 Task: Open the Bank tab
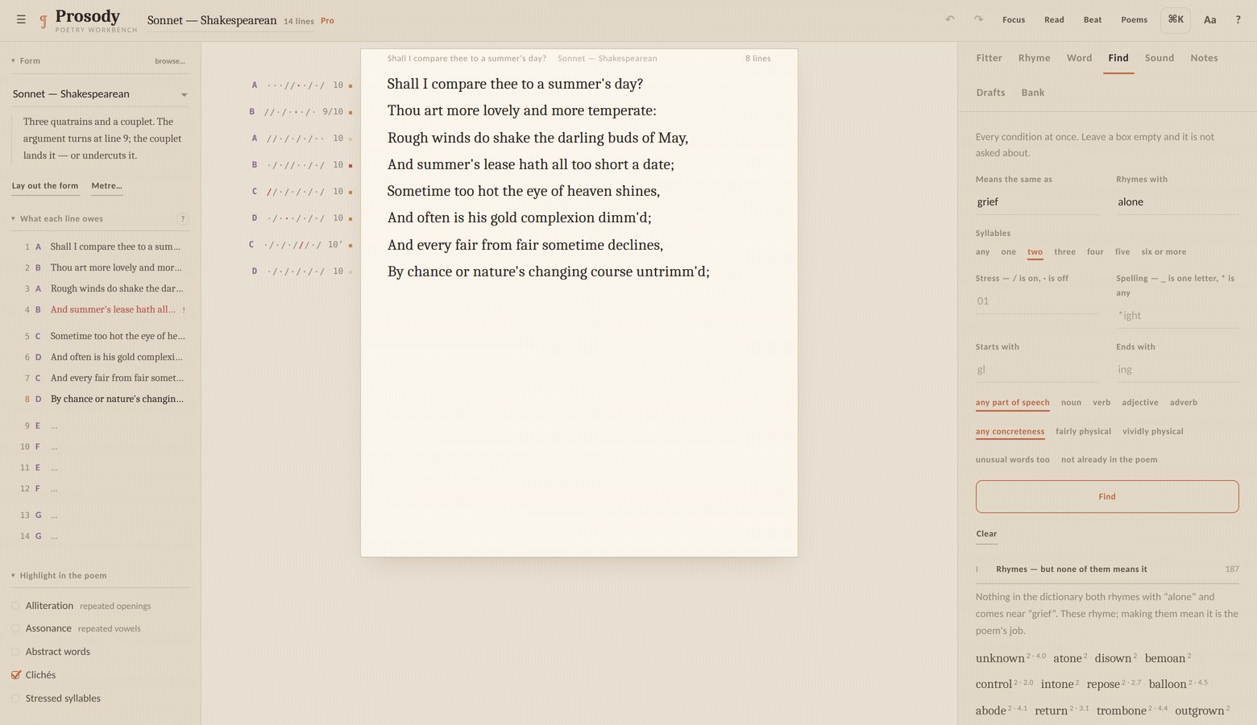pos(1032,93)
